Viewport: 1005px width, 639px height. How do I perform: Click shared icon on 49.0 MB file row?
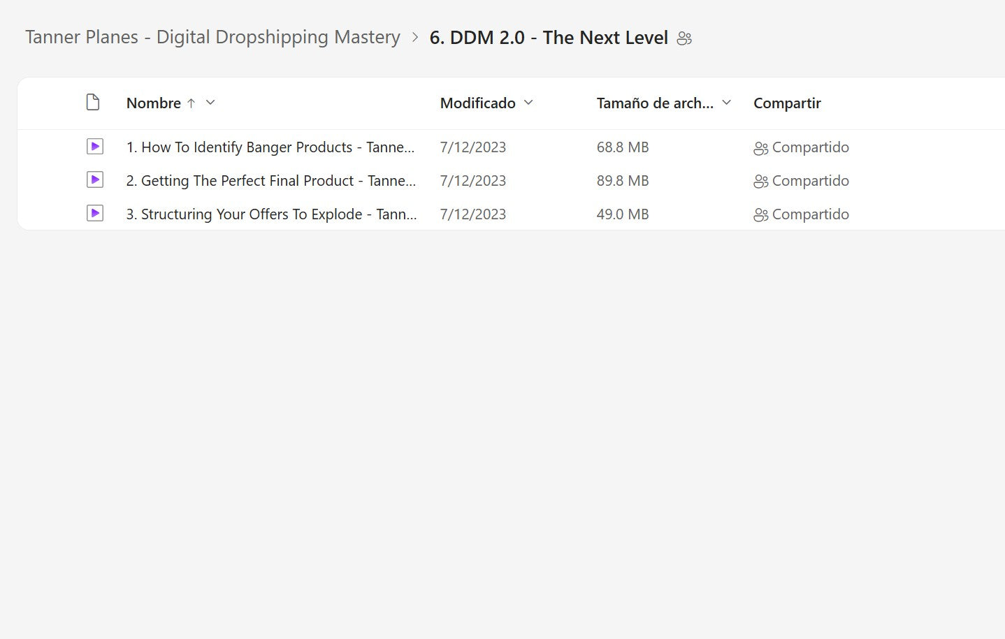pos(760,215)
